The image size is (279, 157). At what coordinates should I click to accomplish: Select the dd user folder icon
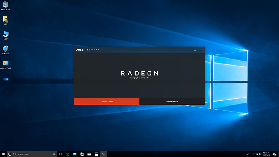pyautogui.click(x=5, y=21)
